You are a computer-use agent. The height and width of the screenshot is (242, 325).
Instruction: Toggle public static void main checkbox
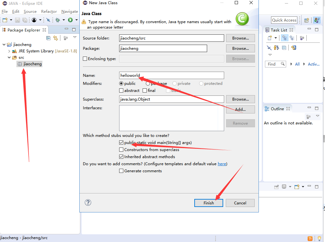121,142
